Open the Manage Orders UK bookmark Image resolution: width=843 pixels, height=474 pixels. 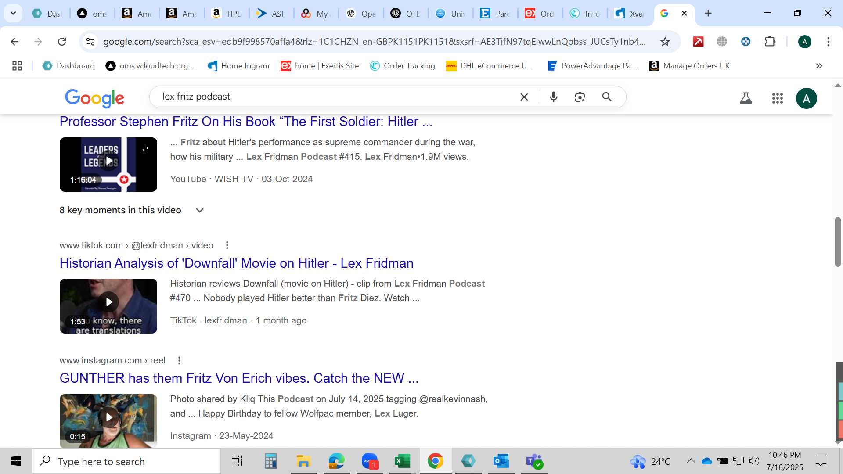(689, 66)
